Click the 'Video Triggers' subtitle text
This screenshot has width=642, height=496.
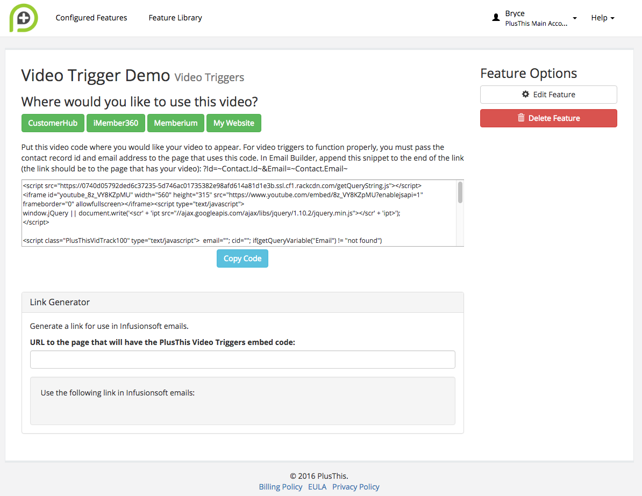[x=209, y=77]
